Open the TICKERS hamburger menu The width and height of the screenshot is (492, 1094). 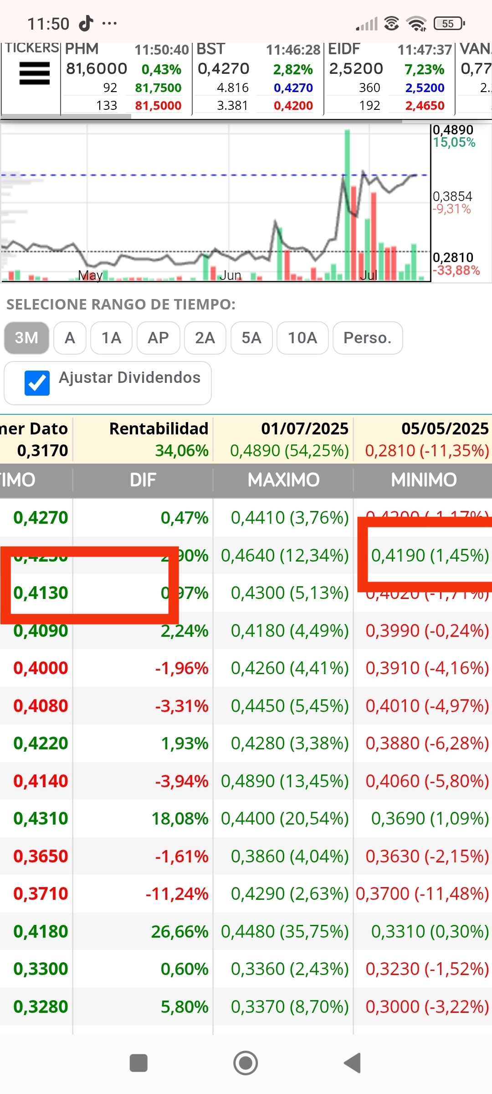[x=34, y=73]
